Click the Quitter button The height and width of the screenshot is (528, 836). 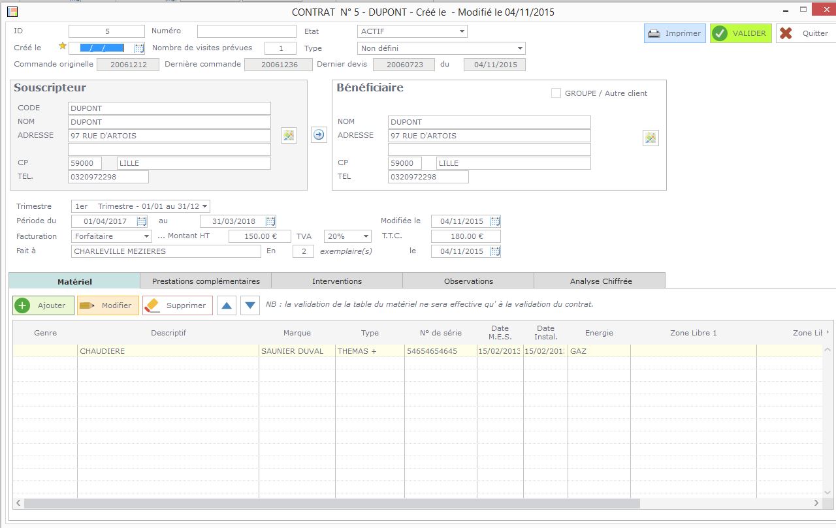[x=806, y=33]
